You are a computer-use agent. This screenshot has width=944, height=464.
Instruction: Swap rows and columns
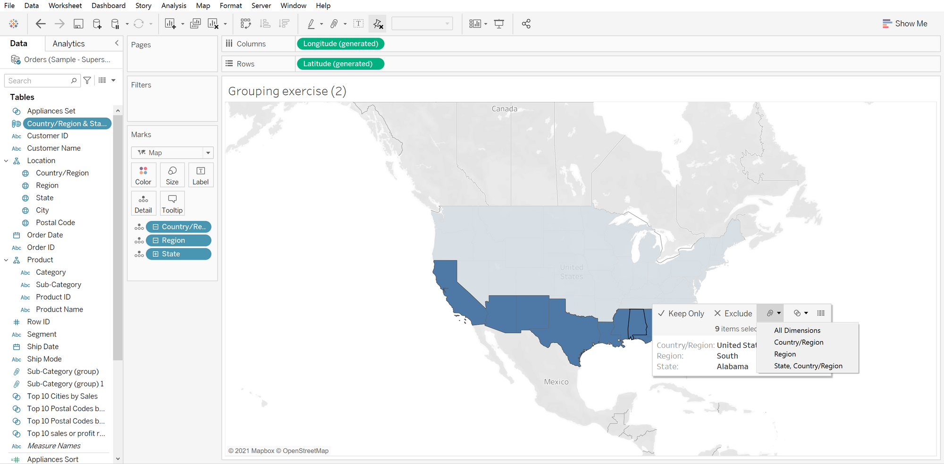[x=245, y=24]
